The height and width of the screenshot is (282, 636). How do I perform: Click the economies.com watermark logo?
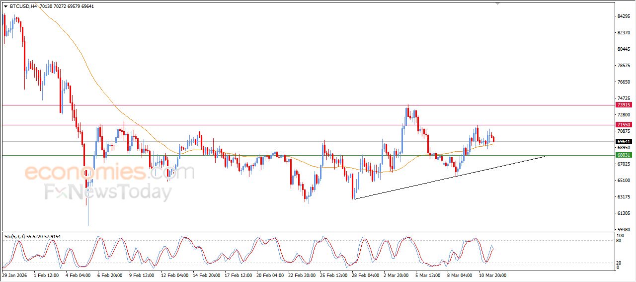[x=109, y=173]
